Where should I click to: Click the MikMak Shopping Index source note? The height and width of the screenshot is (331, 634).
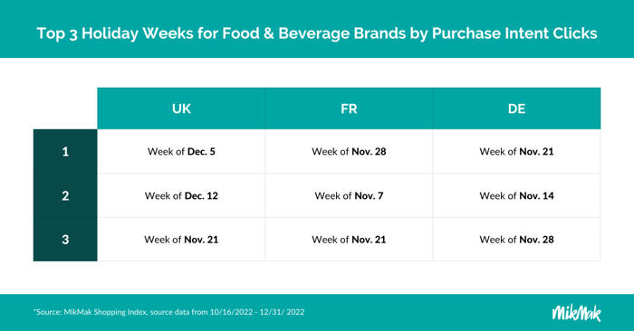(x=169, y=312)
